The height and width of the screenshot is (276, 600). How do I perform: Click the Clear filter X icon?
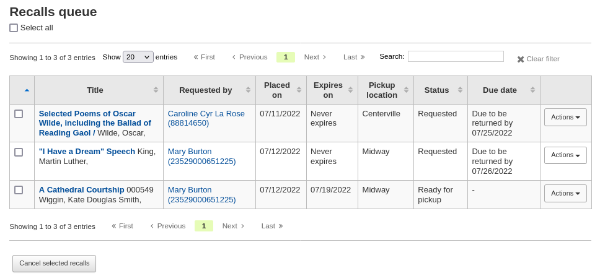point(521,59)
